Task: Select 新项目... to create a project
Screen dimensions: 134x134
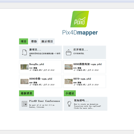Action: pos(40,52)
